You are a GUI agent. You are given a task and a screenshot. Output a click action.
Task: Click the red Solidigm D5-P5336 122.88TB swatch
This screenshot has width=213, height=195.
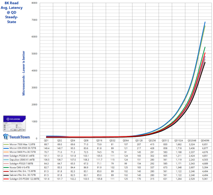[6, 179]
